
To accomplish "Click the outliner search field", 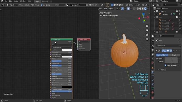I will (x=170, y=5).
